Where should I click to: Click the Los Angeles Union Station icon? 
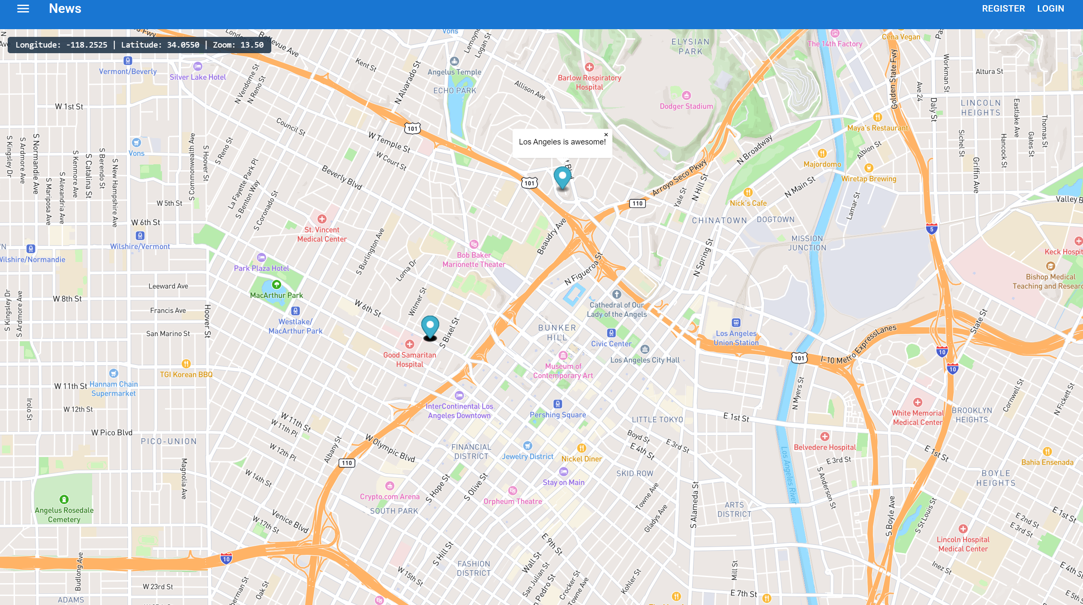[x=736, y=322]
